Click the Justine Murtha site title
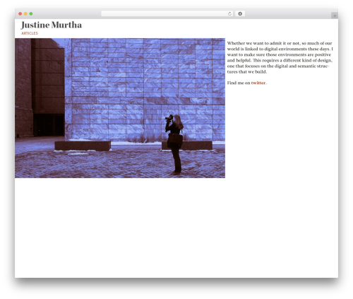353x299 pixels. click(52, 25)
